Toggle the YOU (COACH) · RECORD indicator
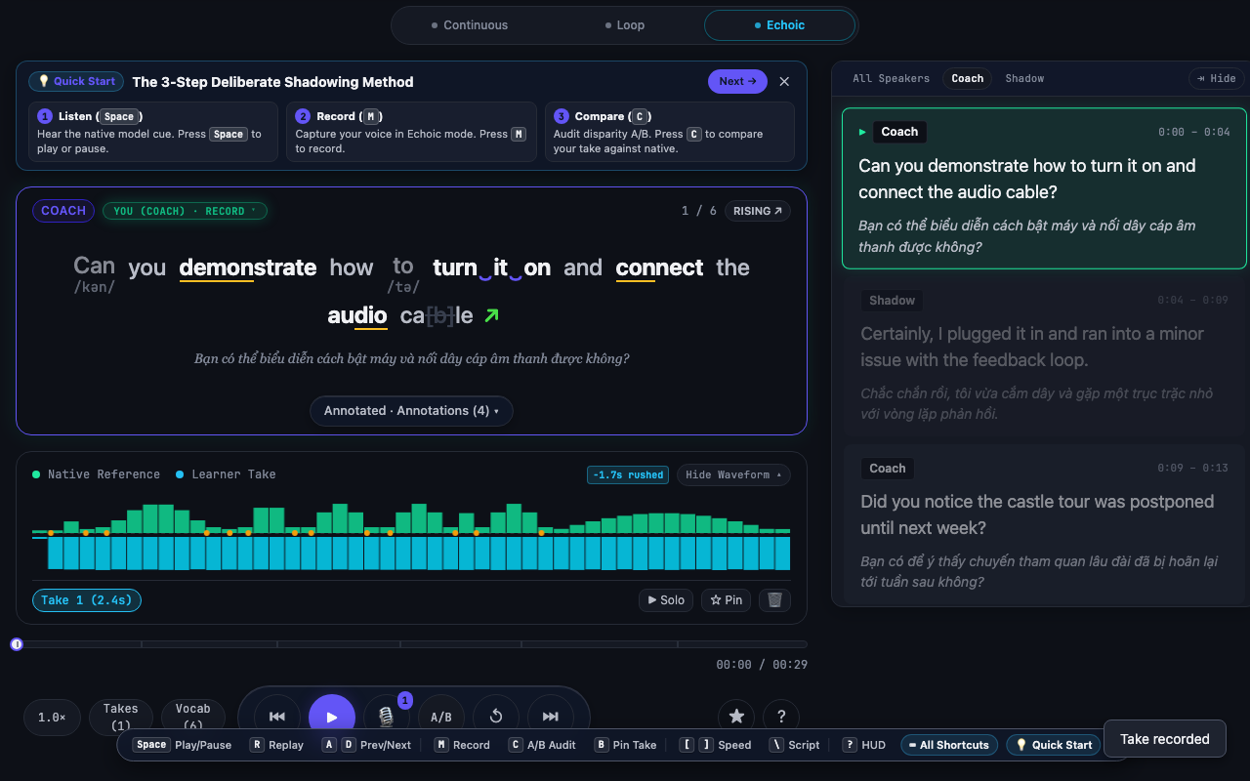 tap(185, 211)
